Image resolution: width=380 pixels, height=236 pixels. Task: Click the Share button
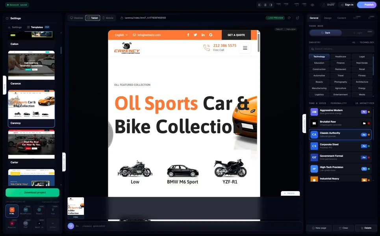328,5
